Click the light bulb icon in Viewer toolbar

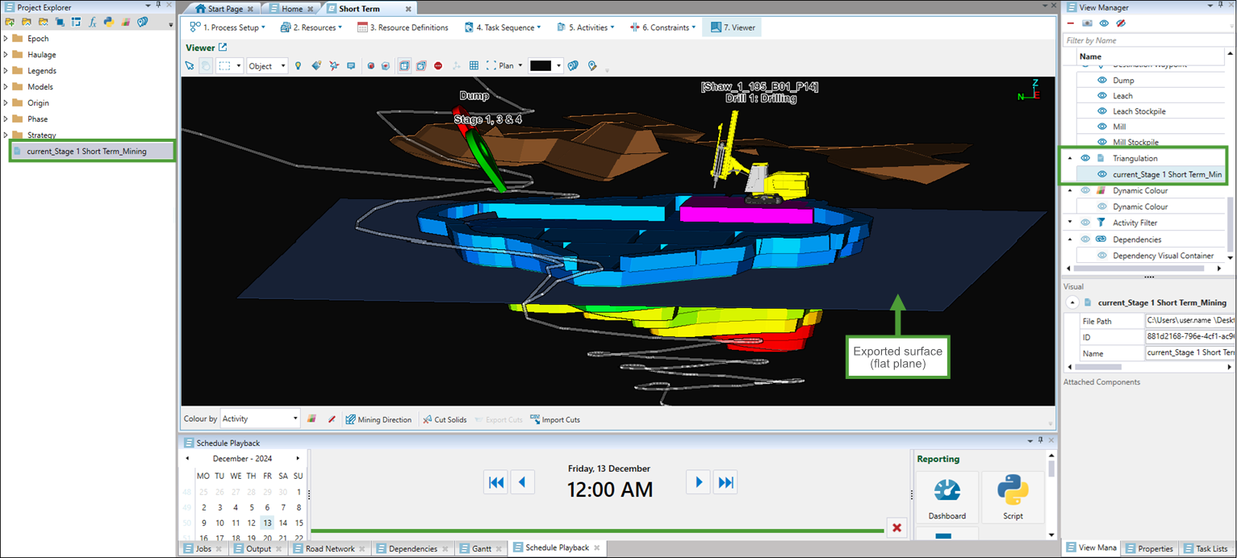pyautogui.click(x=298, y=66)
